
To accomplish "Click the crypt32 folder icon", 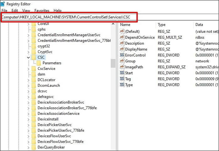I will [x=34, y=46].
